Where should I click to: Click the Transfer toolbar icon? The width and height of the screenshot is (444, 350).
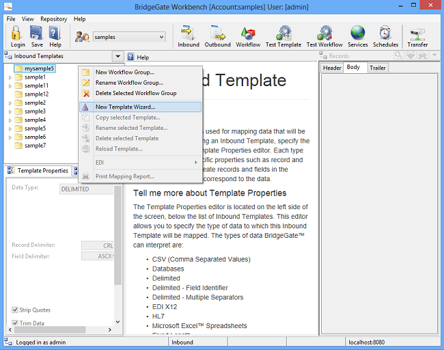[x=417, y=34]
